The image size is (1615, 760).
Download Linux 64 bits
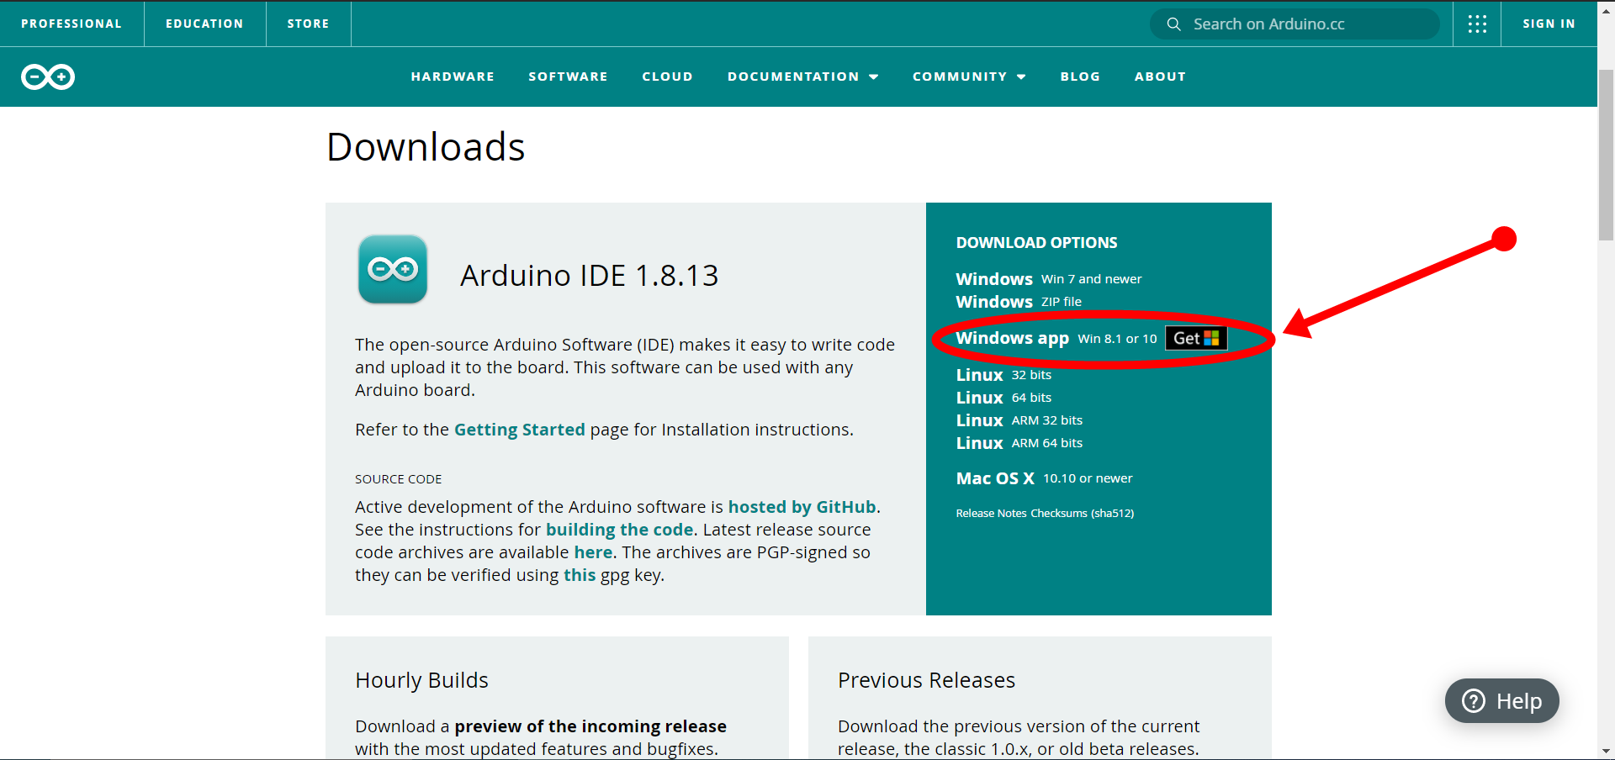1003,398
